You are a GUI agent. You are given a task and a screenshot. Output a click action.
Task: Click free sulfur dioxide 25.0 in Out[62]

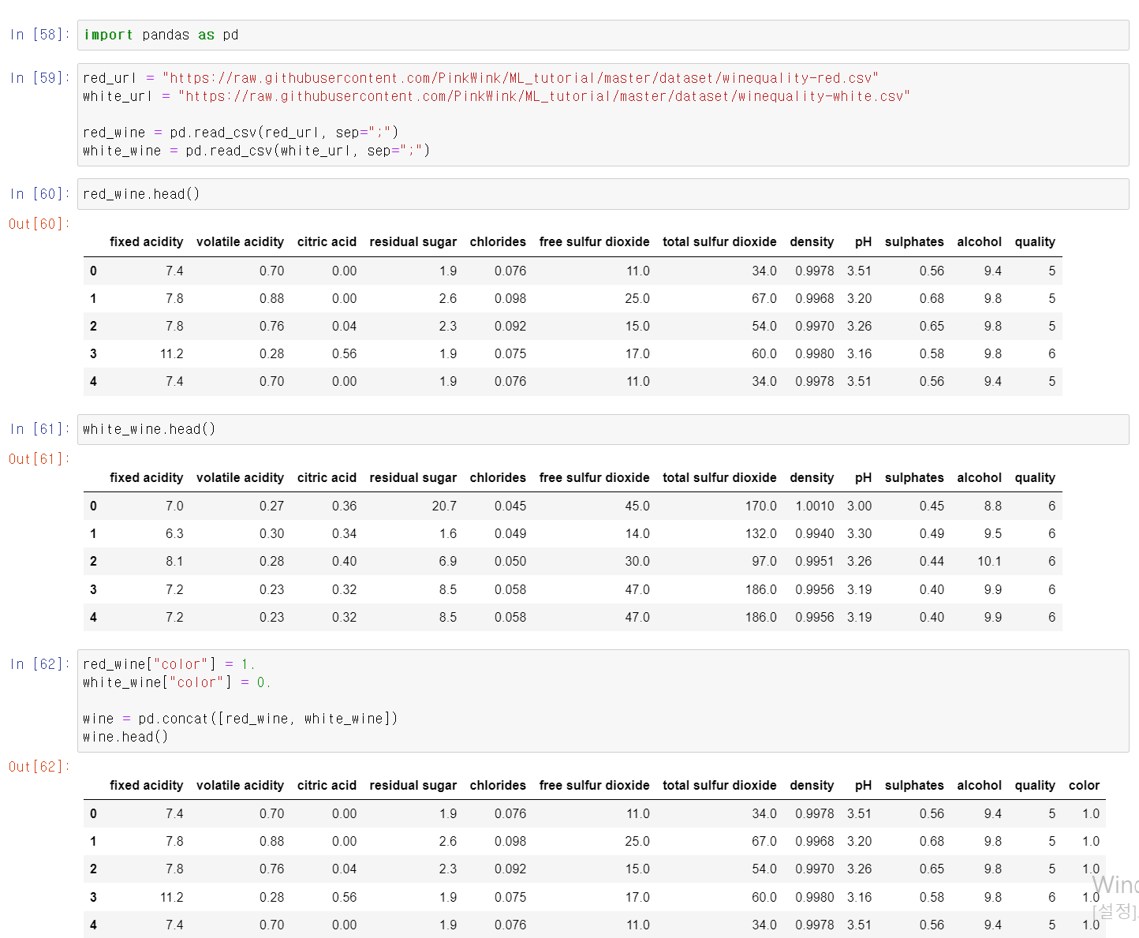pos(637,841)
